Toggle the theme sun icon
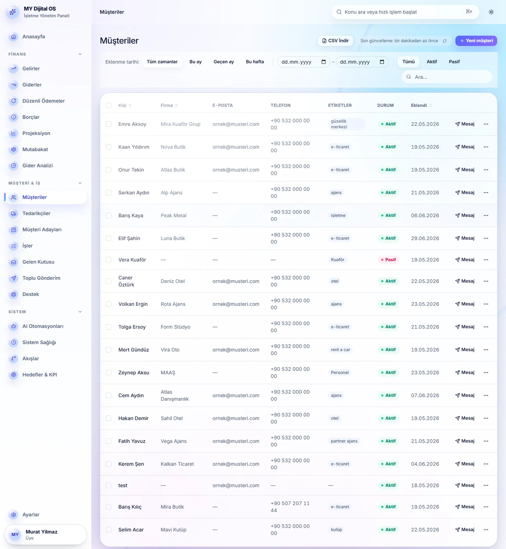Viewport: 506px width, 549px height. pos(491,12)
